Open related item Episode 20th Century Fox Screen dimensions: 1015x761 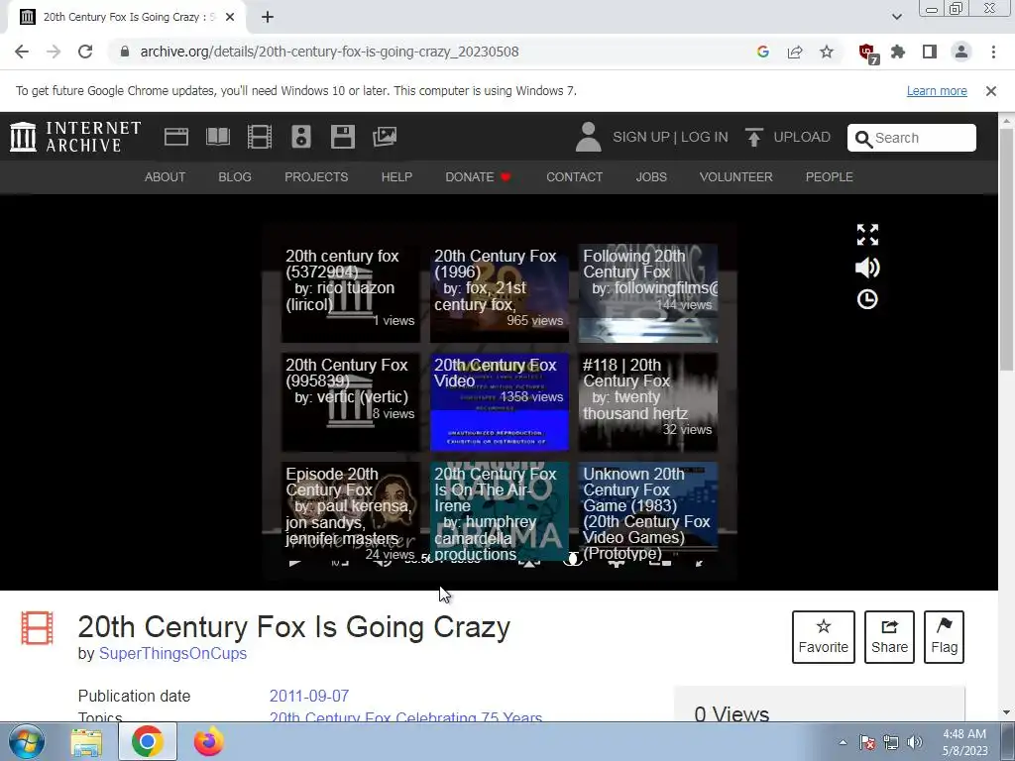coord(350,510)
